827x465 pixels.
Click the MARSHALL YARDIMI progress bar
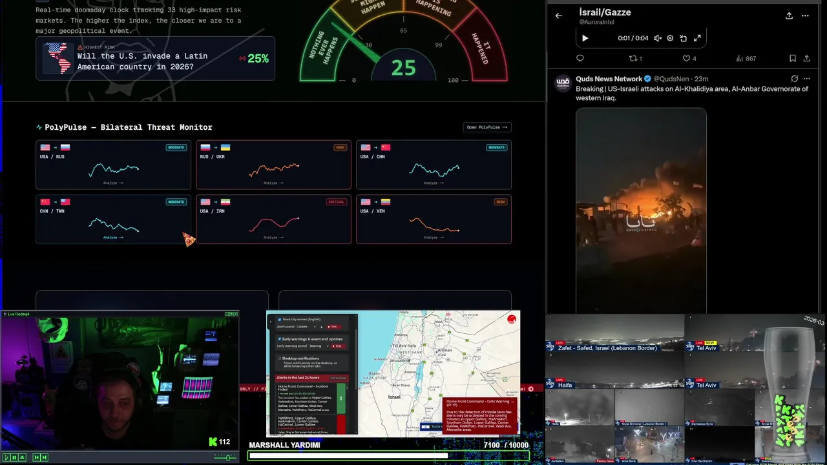[388, 455]
